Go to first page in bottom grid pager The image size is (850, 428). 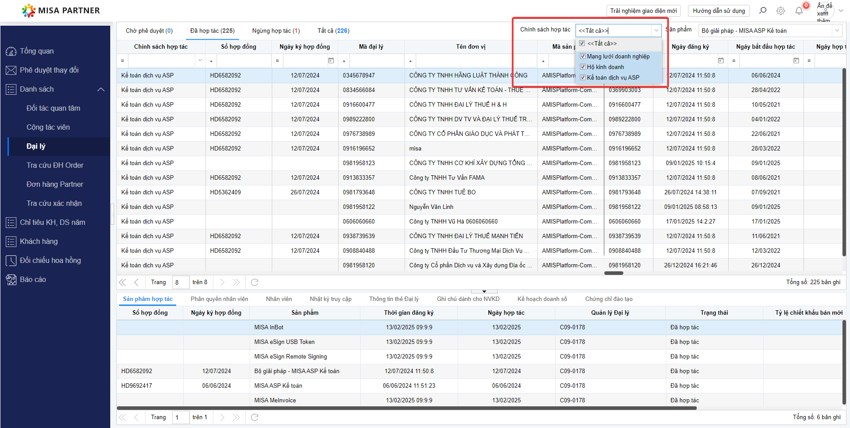point(123,417)
